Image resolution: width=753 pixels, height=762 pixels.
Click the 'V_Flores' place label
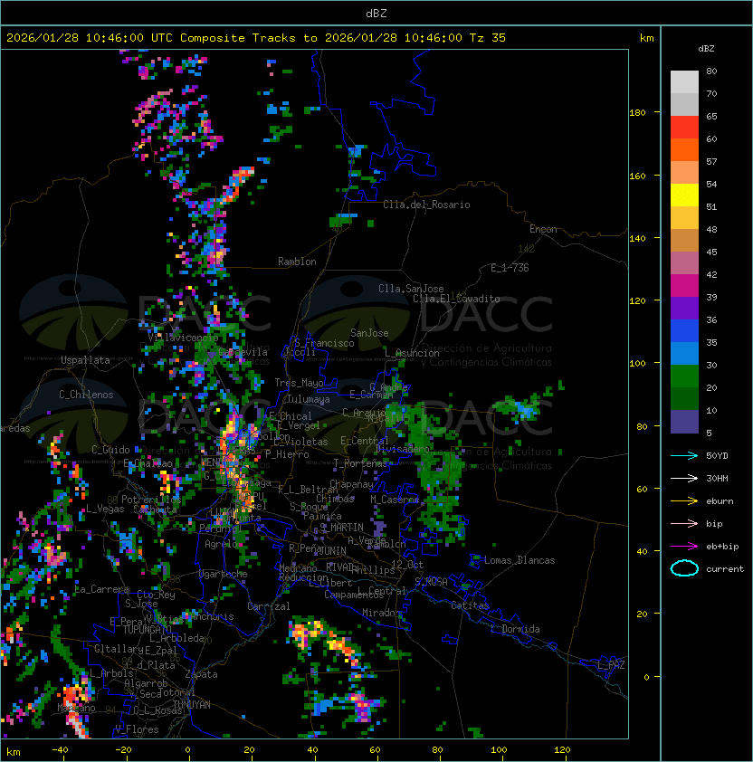pos(137,729)
